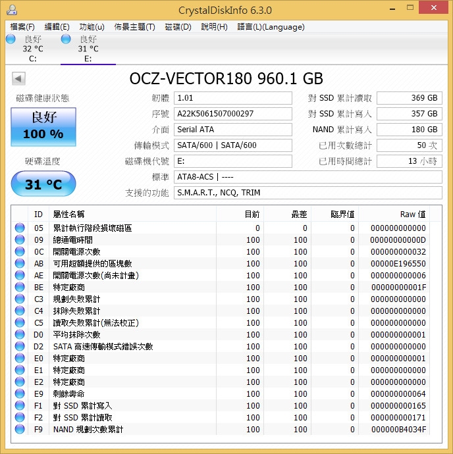This screenshot has height=454, width=453.
Task: Click the 最差 column header
Action: [x=287, y=214]
